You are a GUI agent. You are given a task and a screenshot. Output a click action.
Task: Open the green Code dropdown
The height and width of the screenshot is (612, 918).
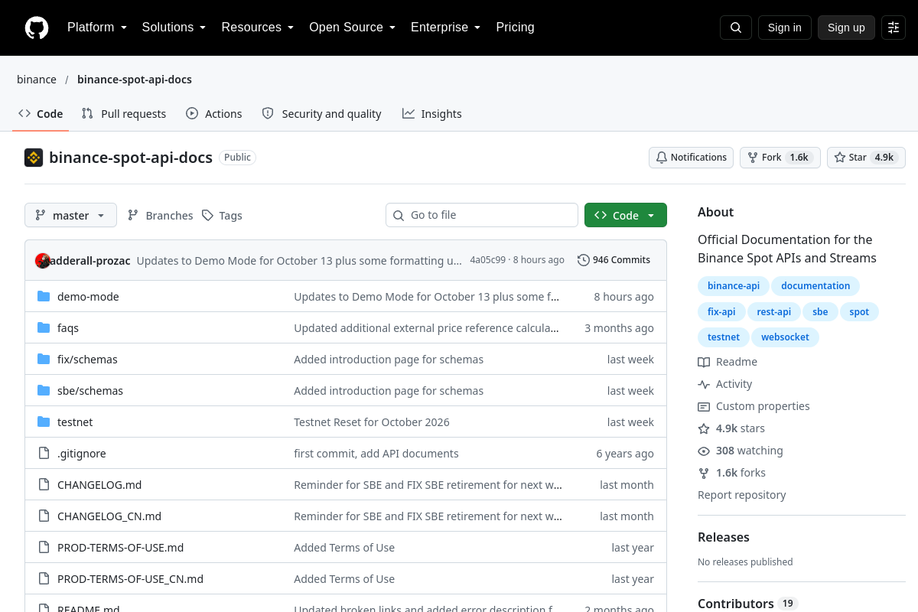coord(626,216)
